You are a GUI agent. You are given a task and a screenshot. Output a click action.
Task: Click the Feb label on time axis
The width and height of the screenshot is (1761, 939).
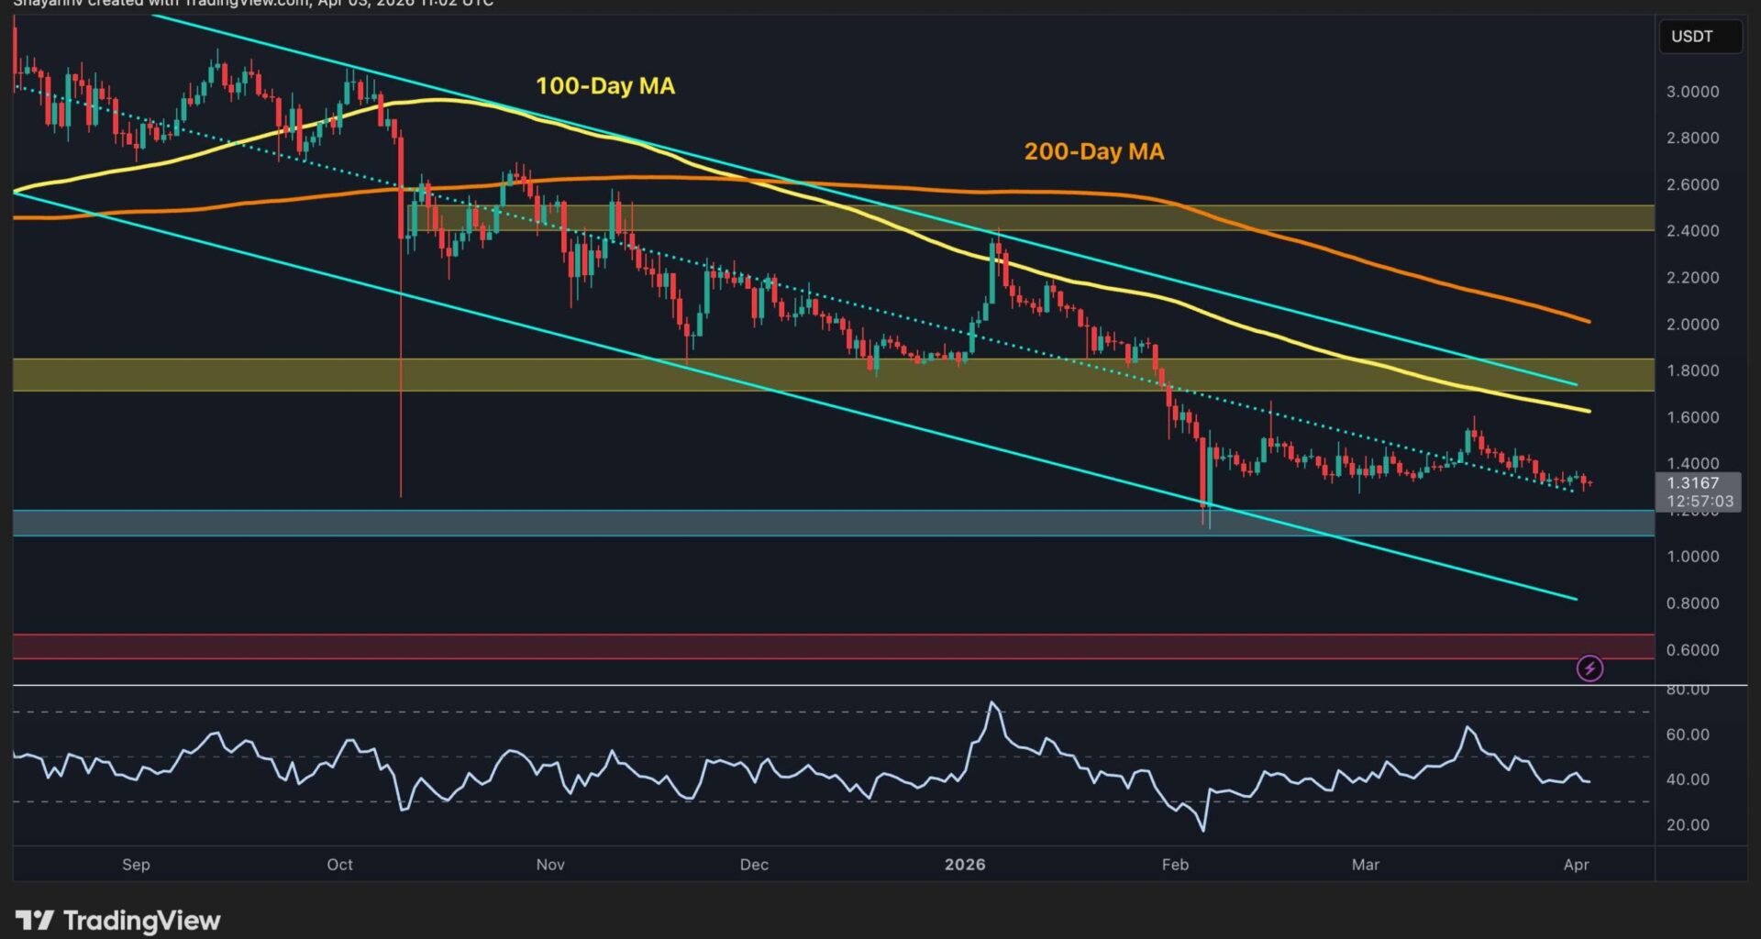pyautogui.click(x=1175, y=865)
